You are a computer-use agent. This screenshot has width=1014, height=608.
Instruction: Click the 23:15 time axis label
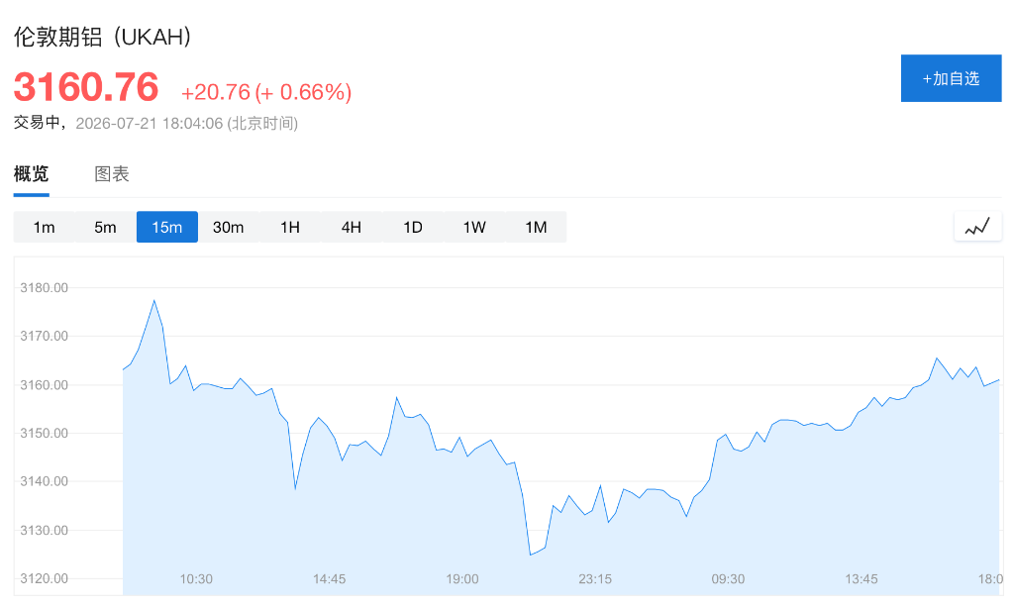point(595,579)
